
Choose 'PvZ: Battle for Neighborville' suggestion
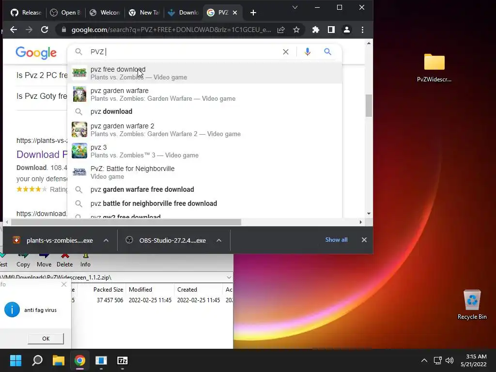[205, 172]
